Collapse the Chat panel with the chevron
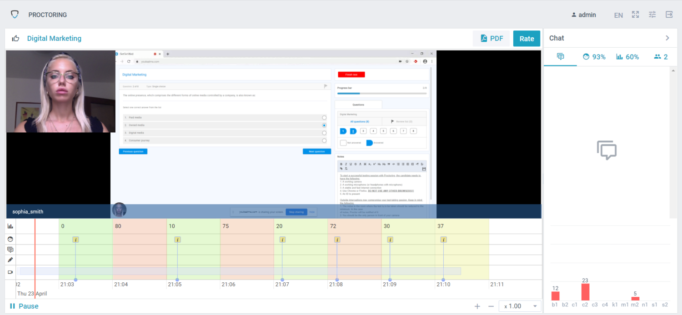 [667, 38]
